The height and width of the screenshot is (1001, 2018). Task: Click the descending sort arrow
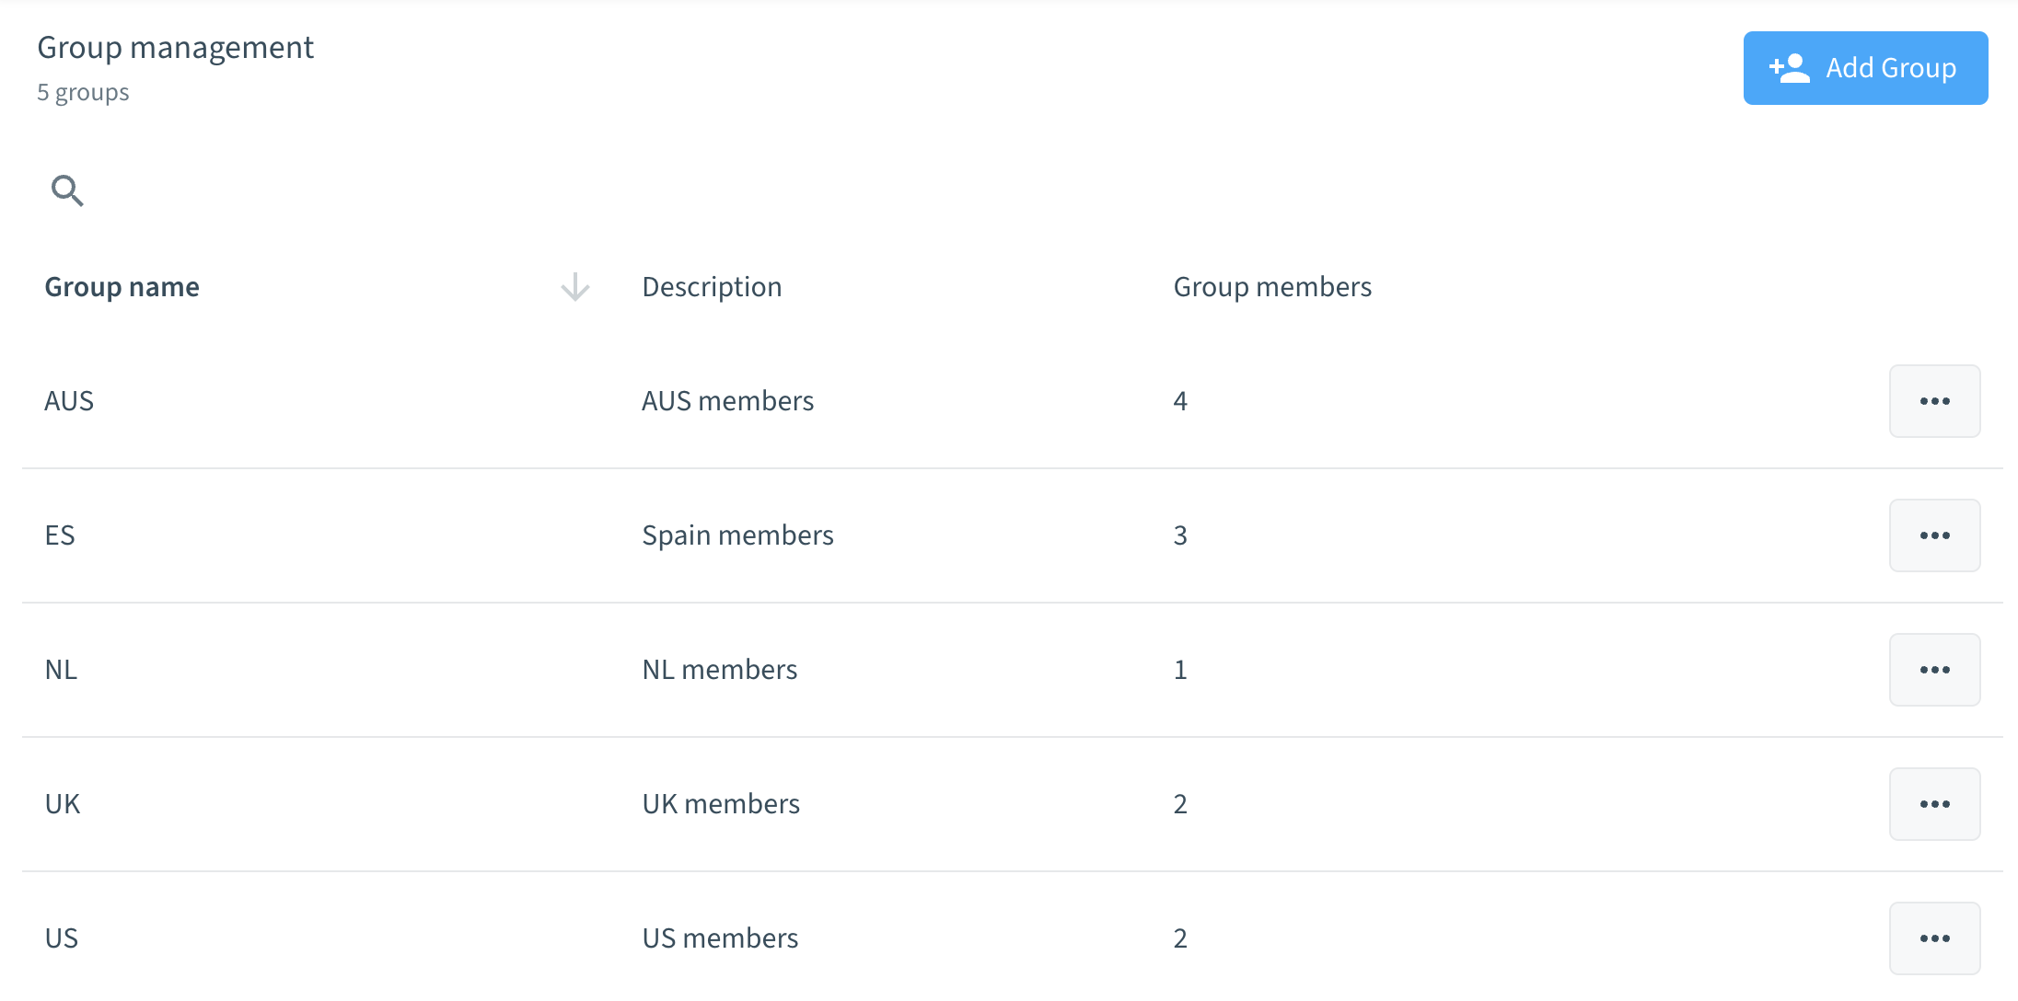coord(574,287)
